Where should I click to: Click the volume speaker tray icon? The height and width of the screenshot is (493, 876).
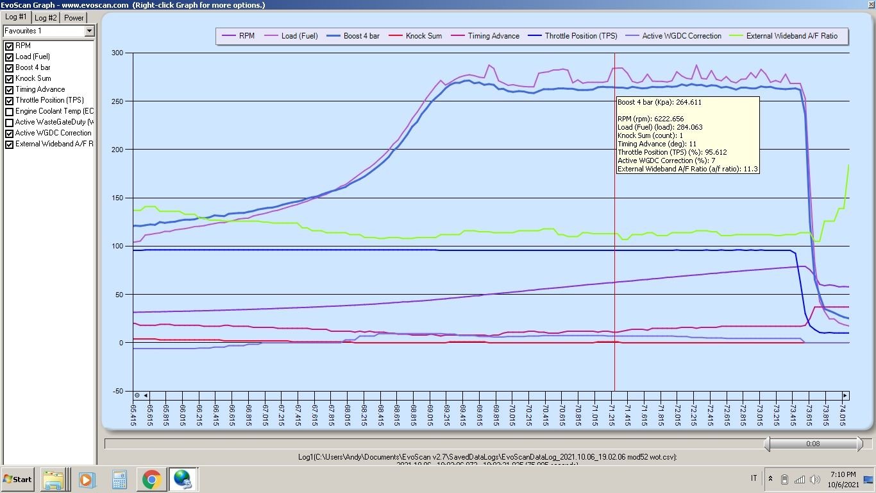click(815, 480)
